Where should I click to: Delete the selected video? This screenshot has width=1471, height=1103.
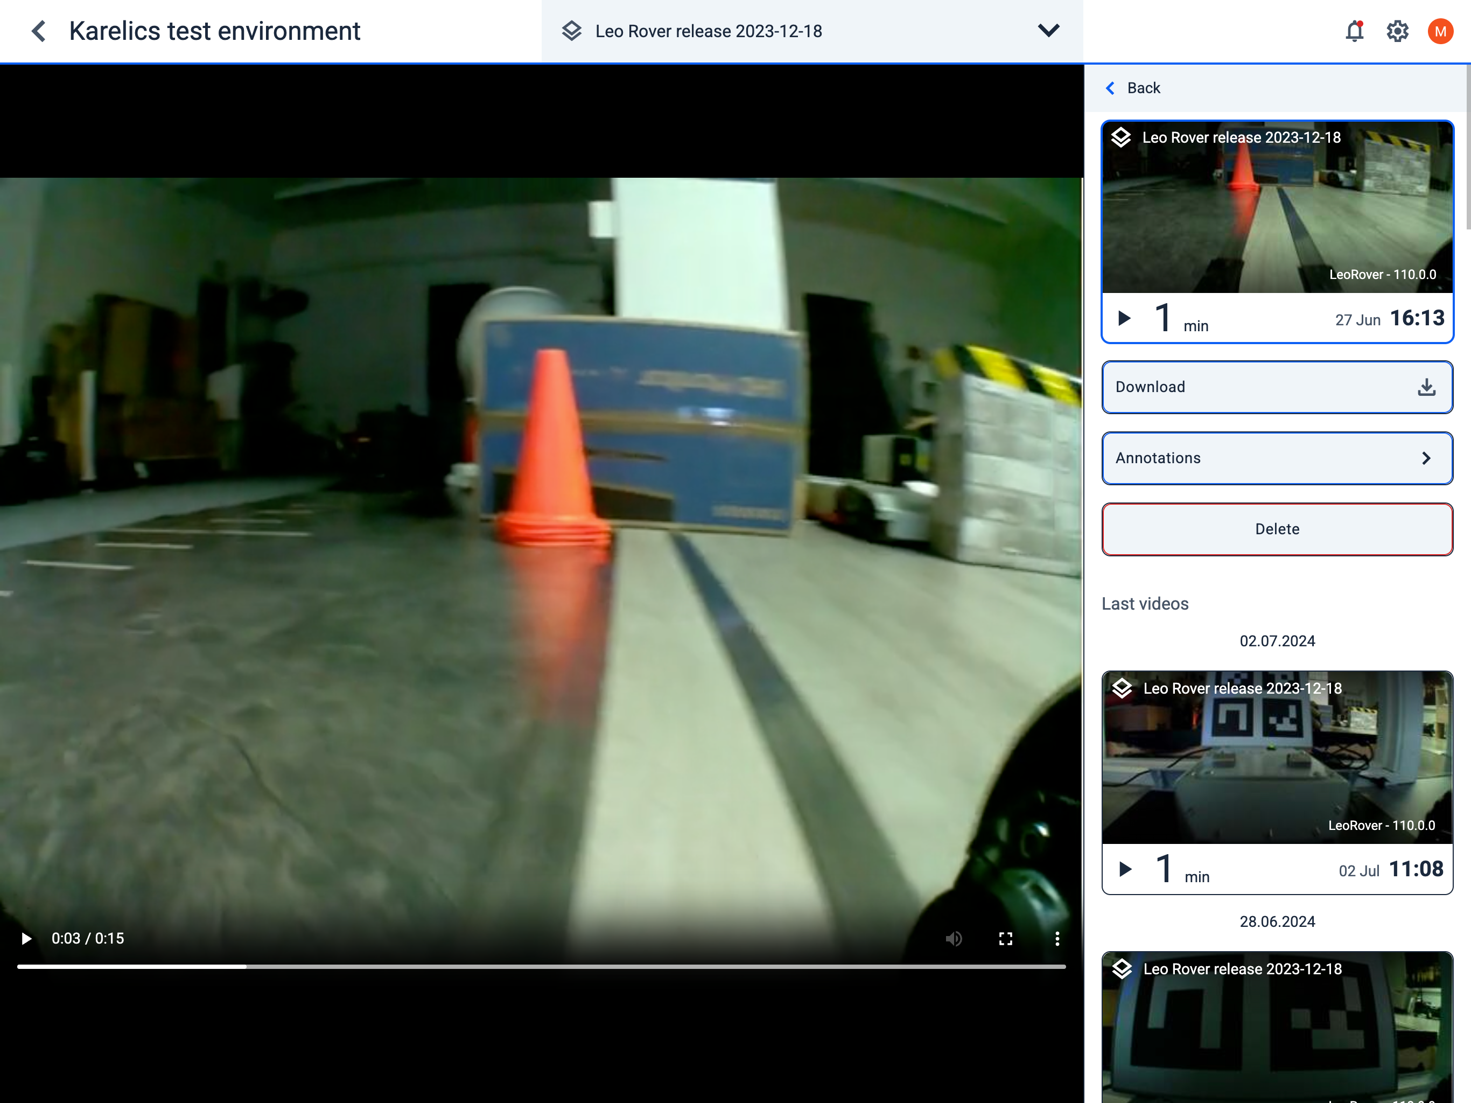(x=1277, y=529)
